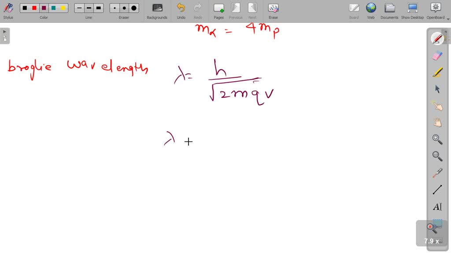This screenshot has height=253, width=451.
Task: Activate the Laser pointer tool
Action: tap(437, 173)
